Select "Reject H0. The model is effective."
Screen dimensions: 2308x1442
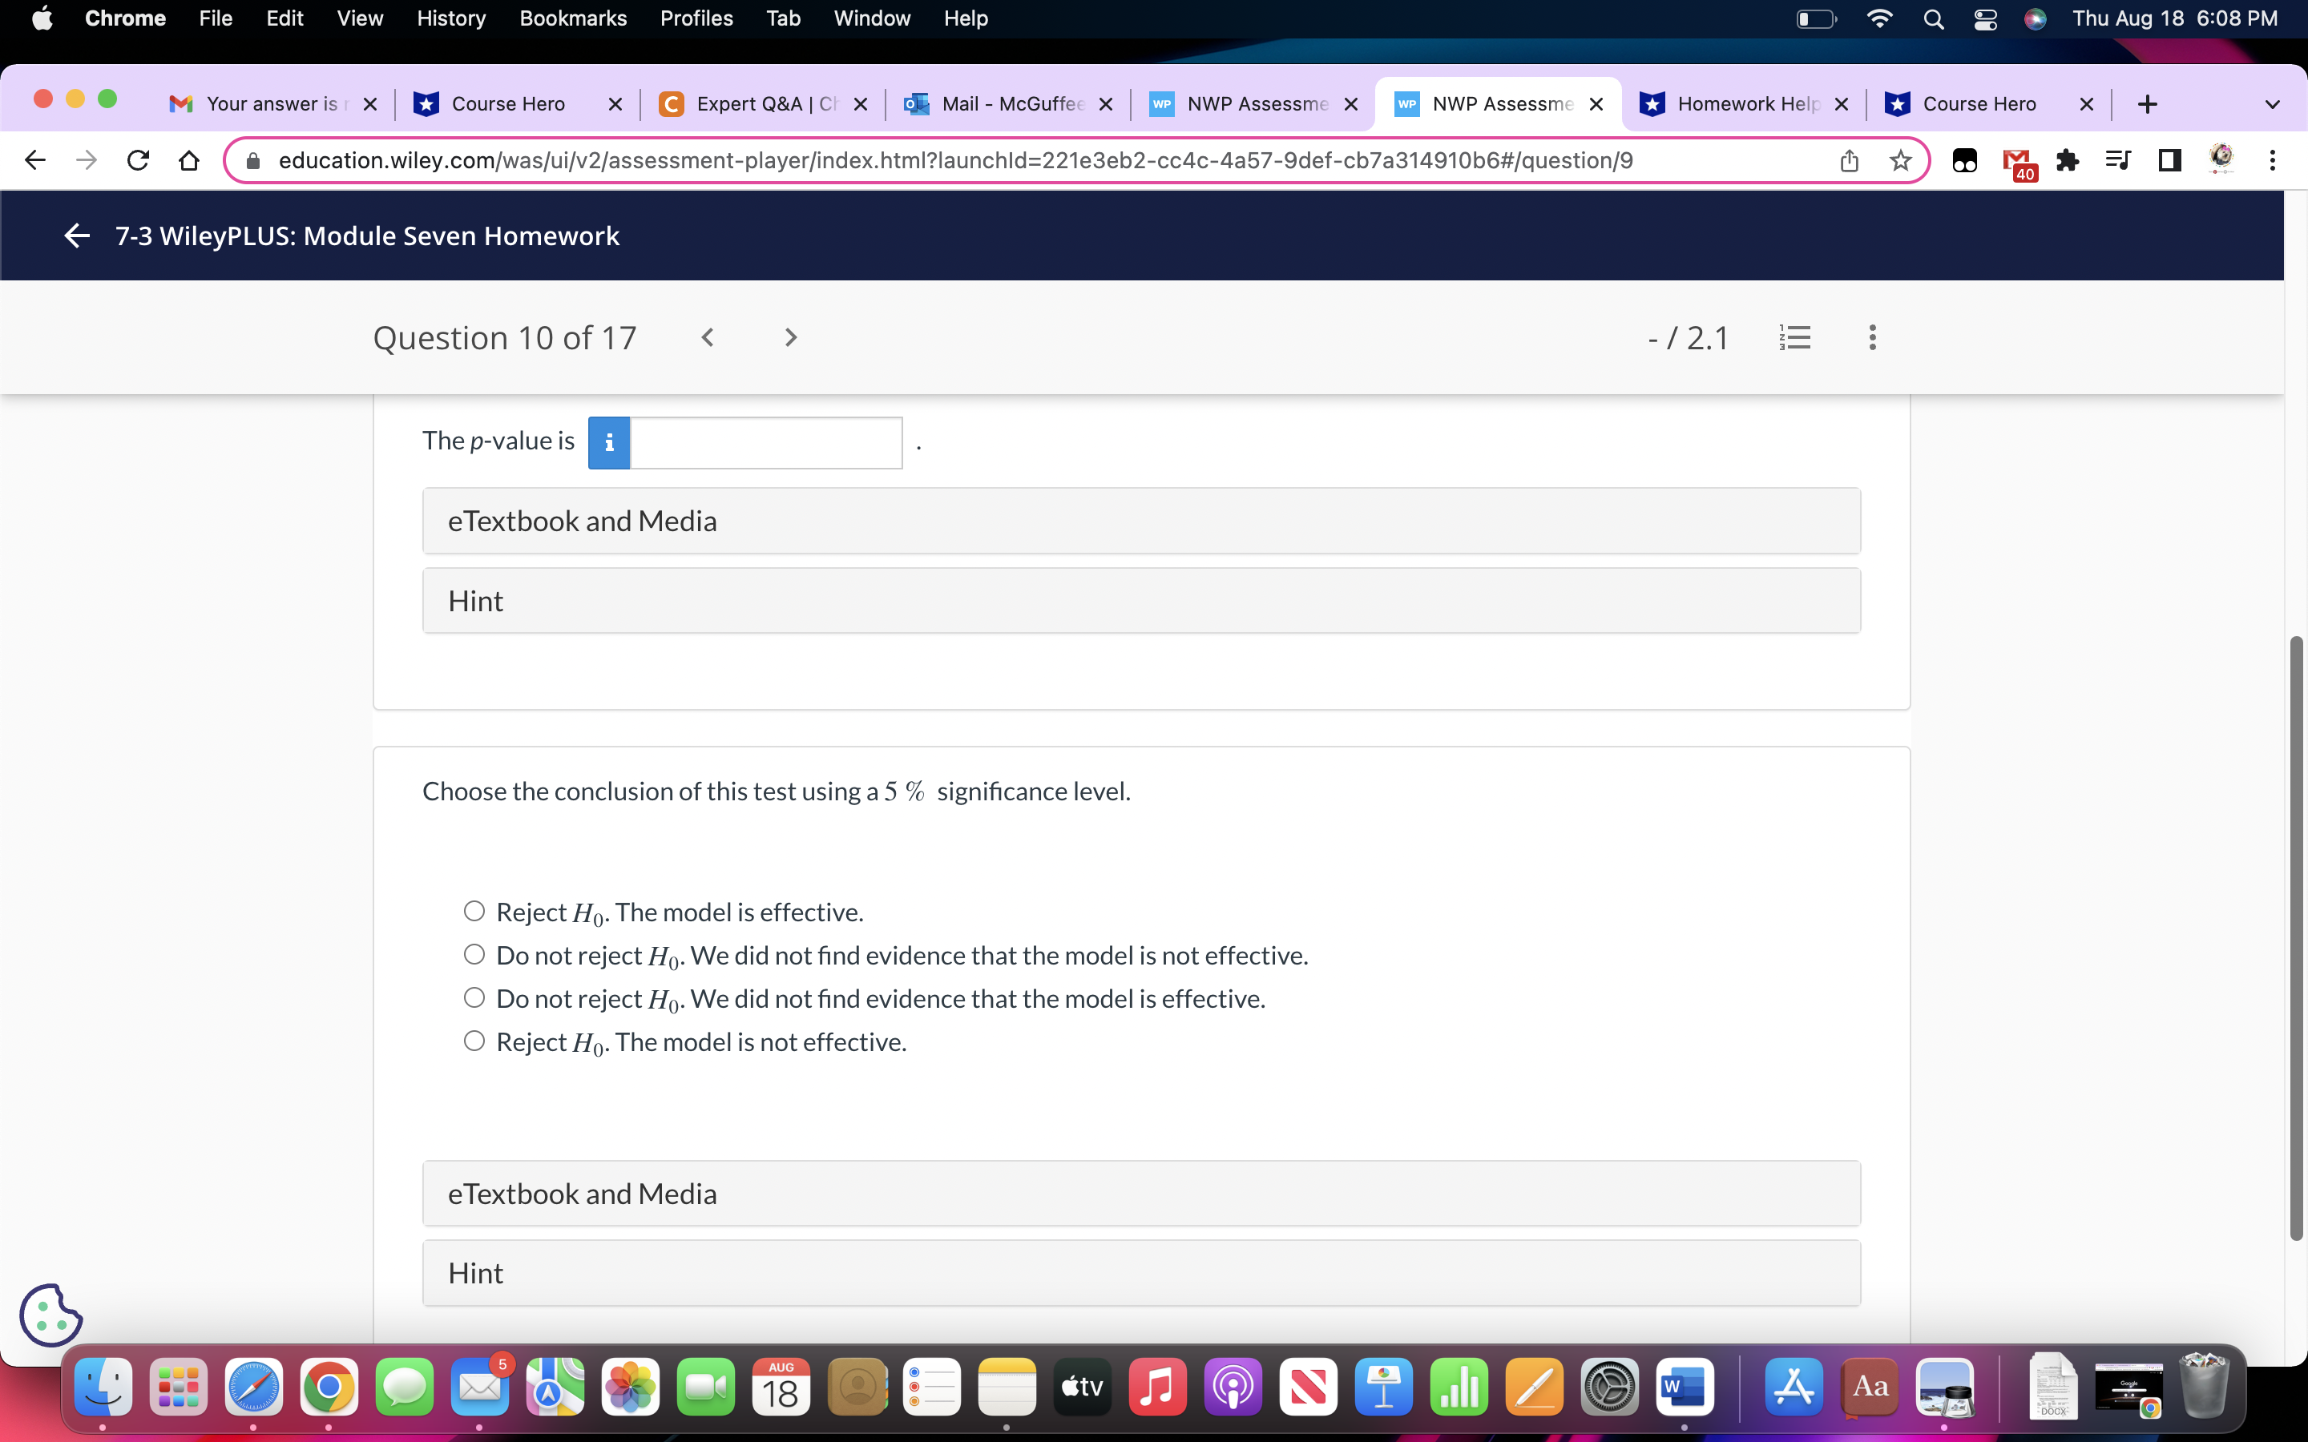pos(474,911)
